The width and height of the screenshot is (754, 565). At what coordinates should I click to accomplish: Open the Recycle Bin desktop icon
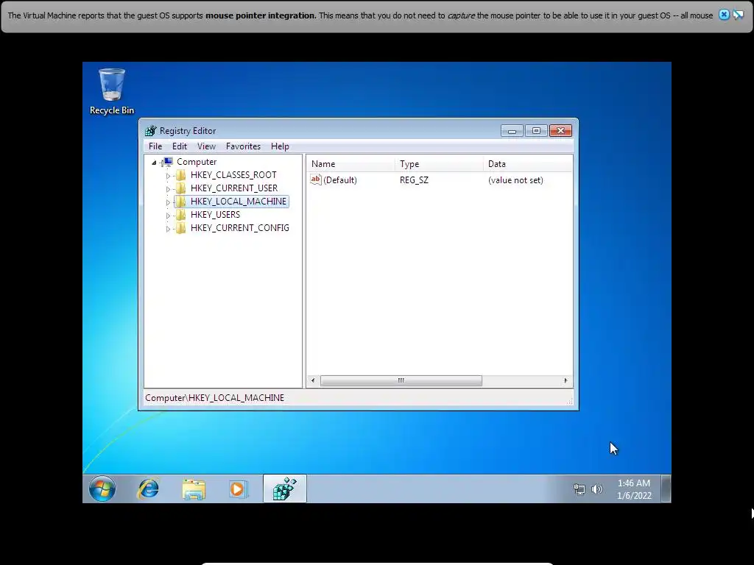click(x=112, y=91)
